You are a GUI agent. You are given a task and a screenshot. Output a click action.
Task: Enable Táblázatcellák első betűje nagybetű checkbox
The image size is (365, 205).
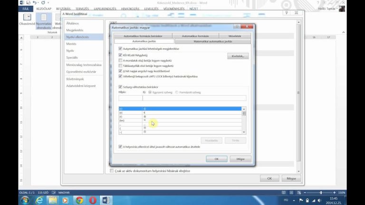[120, 66]
